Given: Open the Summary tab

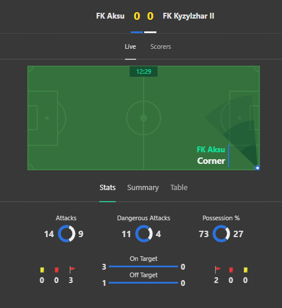Looking at the screenshot, I should pos(143,188).
